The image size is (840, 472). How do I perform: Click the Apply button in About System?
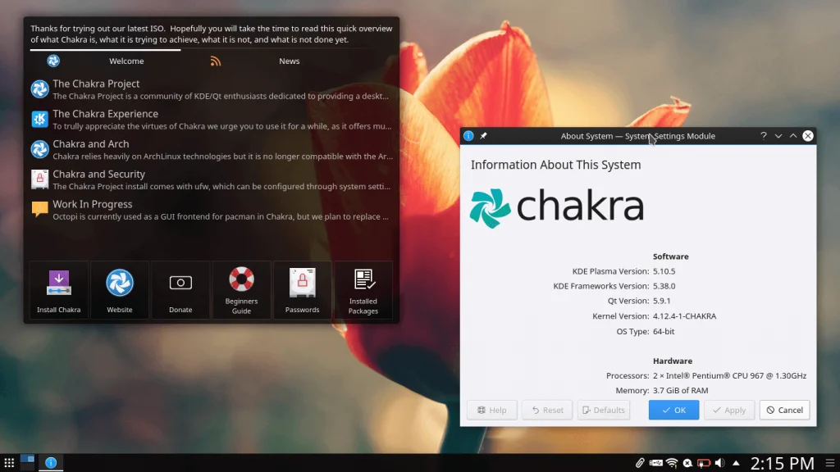(x=729, y=410)
